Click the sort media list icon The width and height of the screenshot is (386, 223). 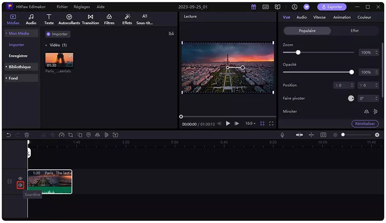(x=171, y=33)
